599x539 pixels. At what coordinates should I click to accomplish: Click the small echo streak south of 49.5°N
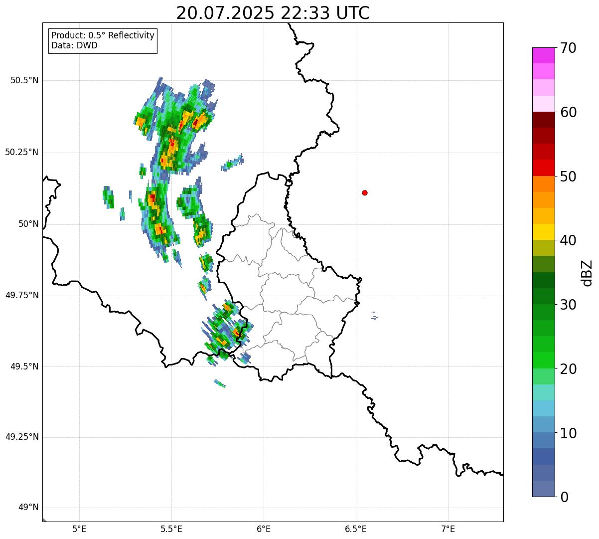[220, 383]
